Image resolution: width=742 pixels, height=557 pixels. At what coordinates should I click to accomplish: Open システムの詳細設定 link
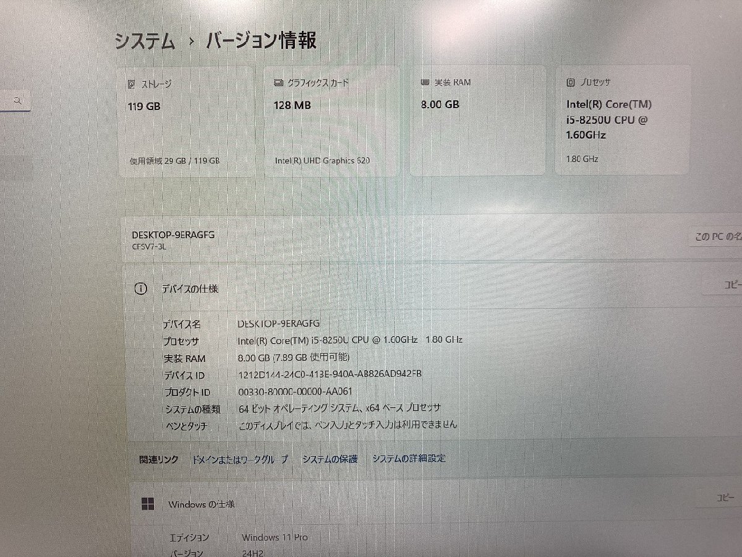point(409,459)
